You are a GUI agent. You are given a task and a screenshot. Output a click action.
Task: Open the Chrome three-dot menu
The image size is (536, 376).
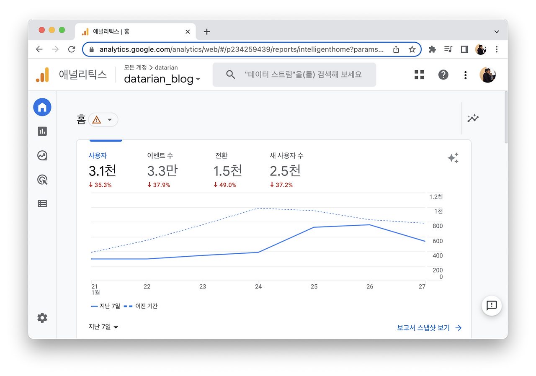click(497, 49)
